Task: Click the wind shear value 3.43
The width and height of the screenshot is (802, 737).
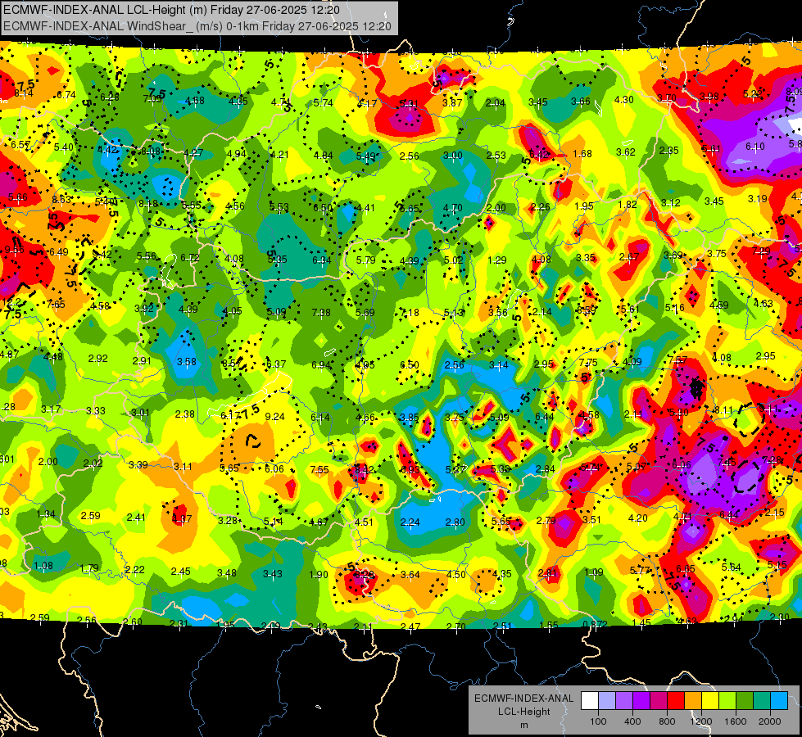Action: pyautogui.click(x=273, y=573)
